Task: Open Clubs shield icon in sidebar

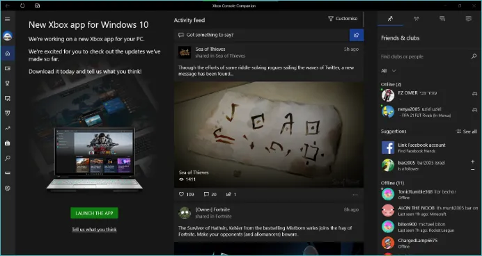Action: coord(8,113)
